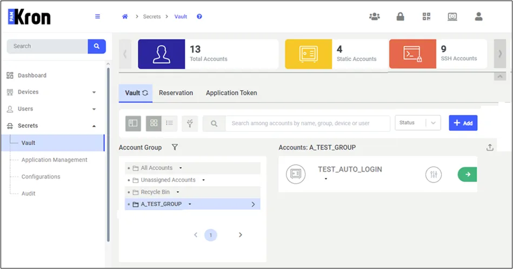The image size is (513, 269).
Task: Toggle the side panel layout view icon
Action: tap(133, 123)
